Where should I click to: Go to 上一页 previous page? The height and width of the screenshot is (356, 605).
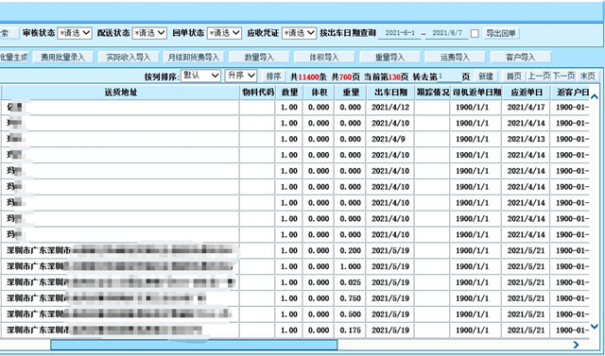[538, 76]
